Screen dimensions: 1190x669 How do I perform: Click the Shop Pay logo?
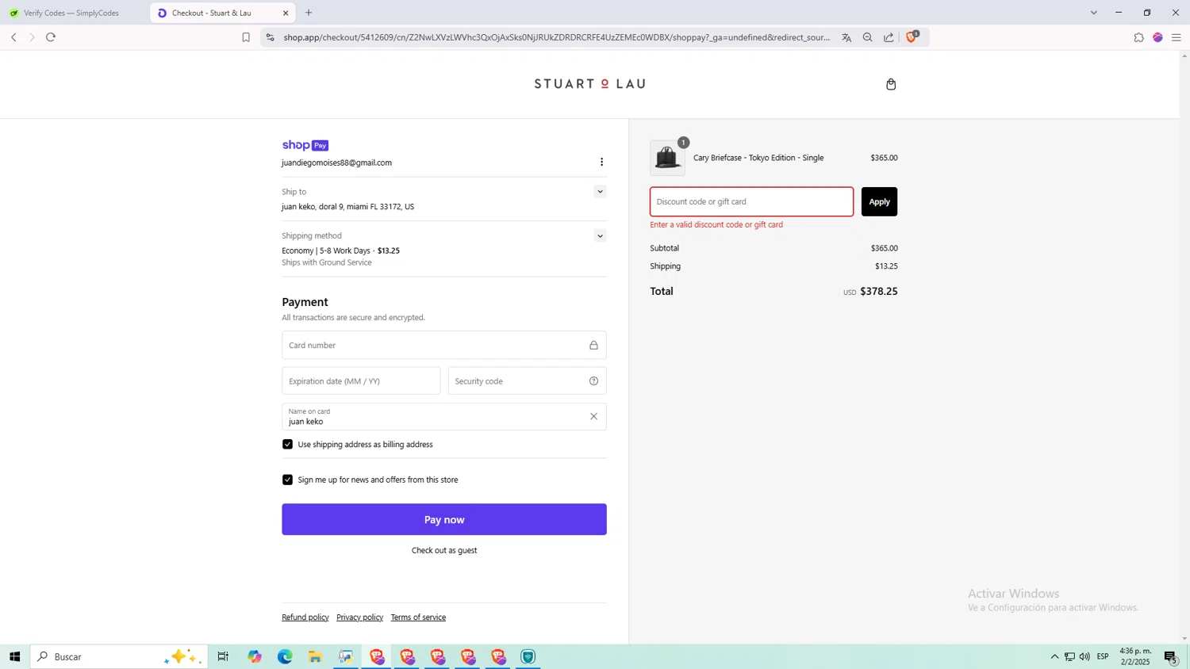pos(305,145)
